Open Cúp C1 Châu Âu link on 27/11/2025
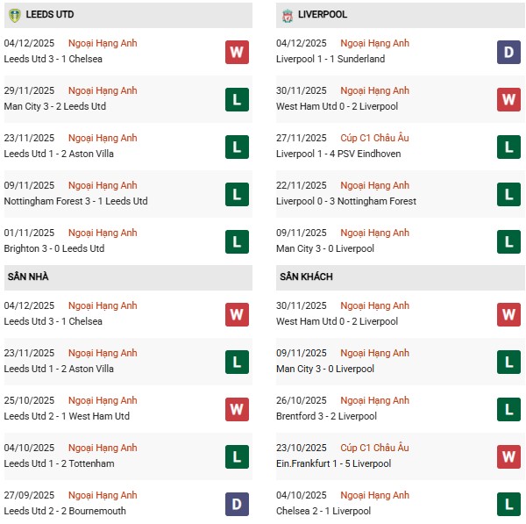 tap(374, 138)
